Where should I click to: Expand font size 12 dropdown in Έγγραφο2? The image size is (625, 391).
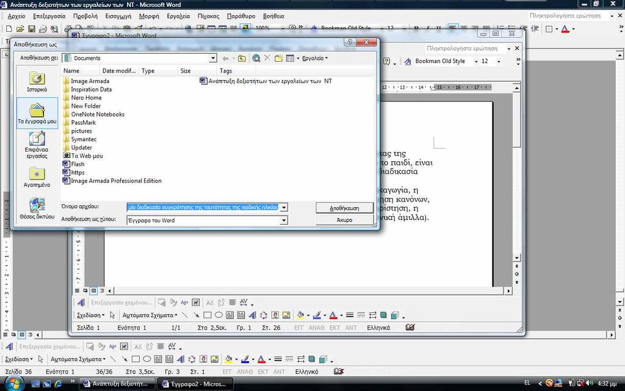[498, 62]
